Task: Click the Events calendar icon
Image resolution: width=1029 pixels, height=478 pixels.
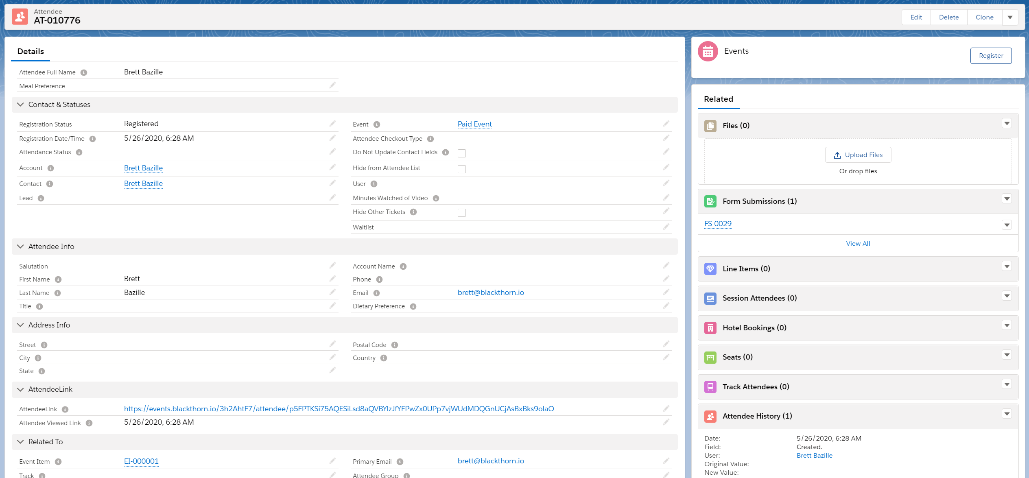Action: coord(708,52)
